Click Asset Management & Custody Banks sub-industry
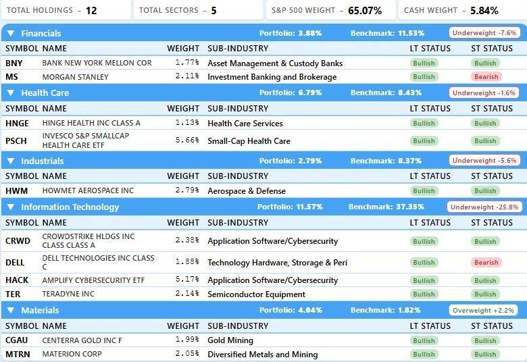The image size is (527, 362). pos(275,63)
